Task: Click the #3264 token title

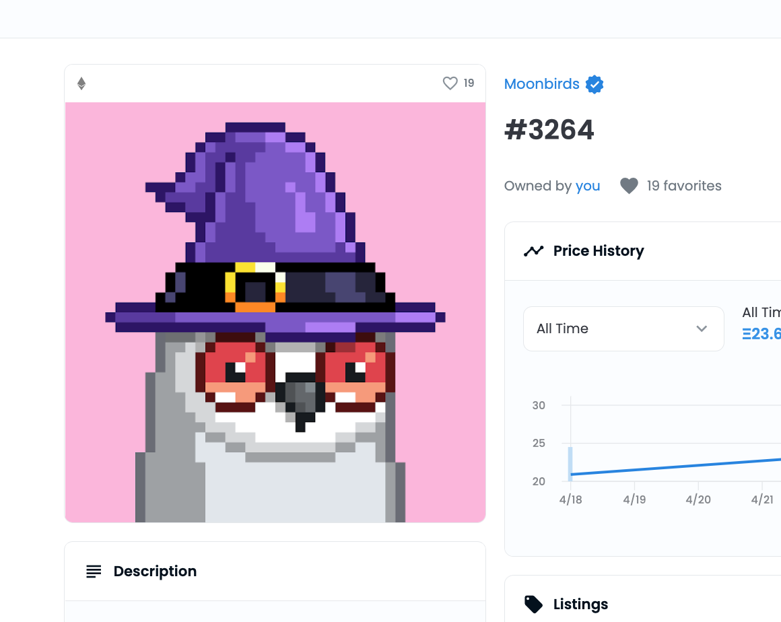Action: [x=549, y=130]
